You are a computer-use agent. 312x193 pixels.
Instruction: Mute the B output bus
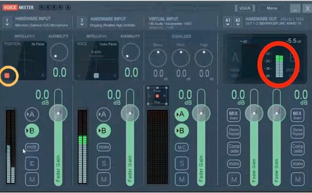click(298, 179)
